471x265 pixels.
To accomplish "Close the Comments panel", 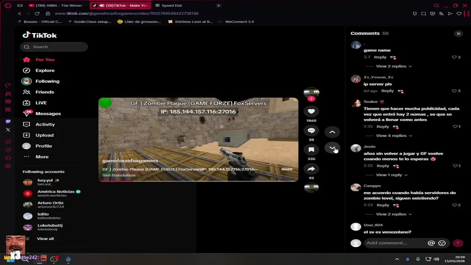I will 458,33.
